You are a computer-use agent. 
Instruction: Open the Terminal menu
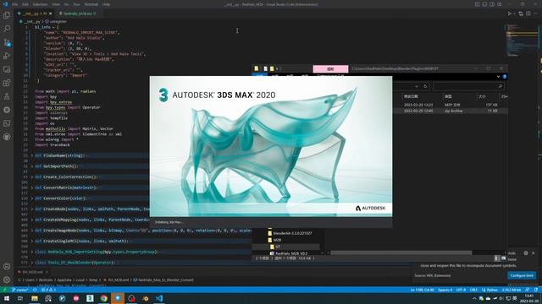pos(91,4)
